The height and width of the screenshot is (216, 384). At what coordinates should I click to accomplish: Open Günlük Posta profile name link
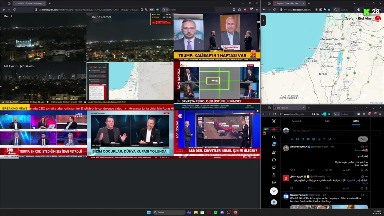297,195
